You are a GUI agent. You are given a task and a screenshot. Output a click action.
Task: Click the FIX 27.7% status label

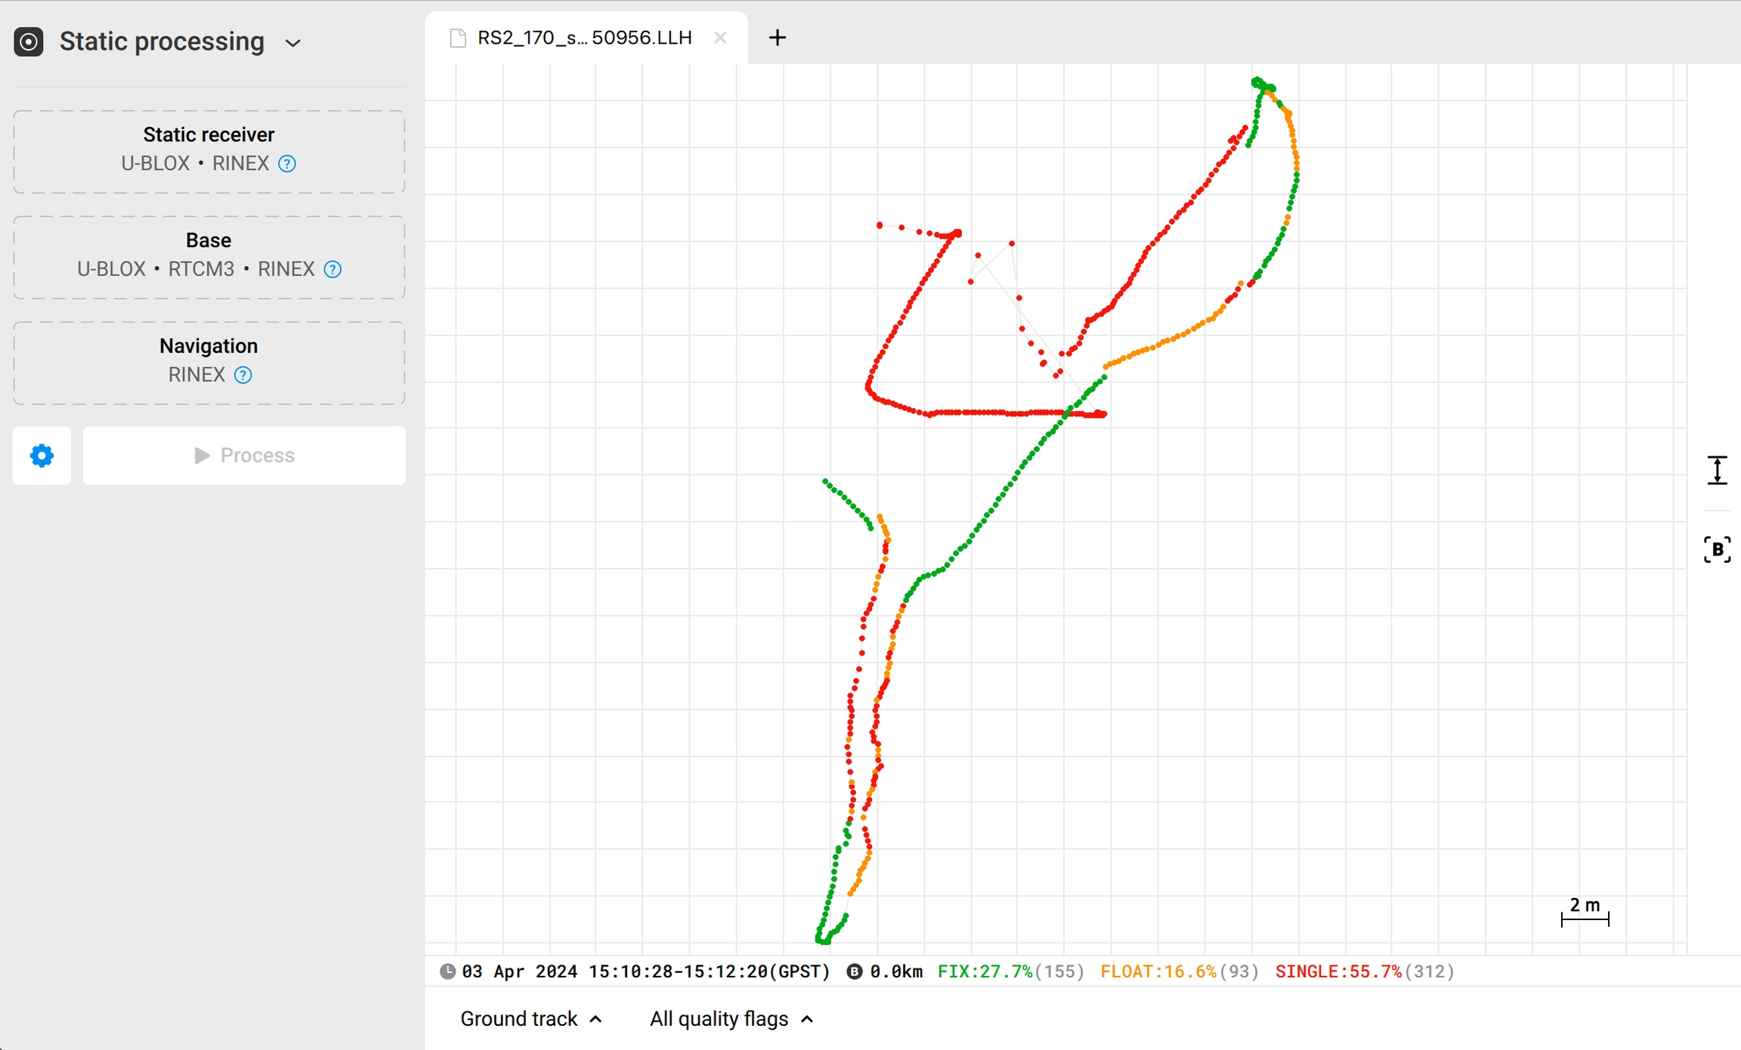(985, 971)
